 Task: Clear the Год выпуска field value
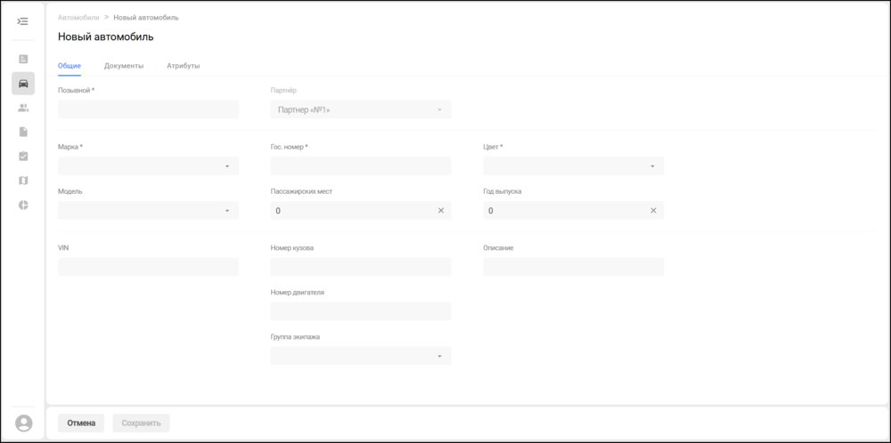tap(653, 211)
